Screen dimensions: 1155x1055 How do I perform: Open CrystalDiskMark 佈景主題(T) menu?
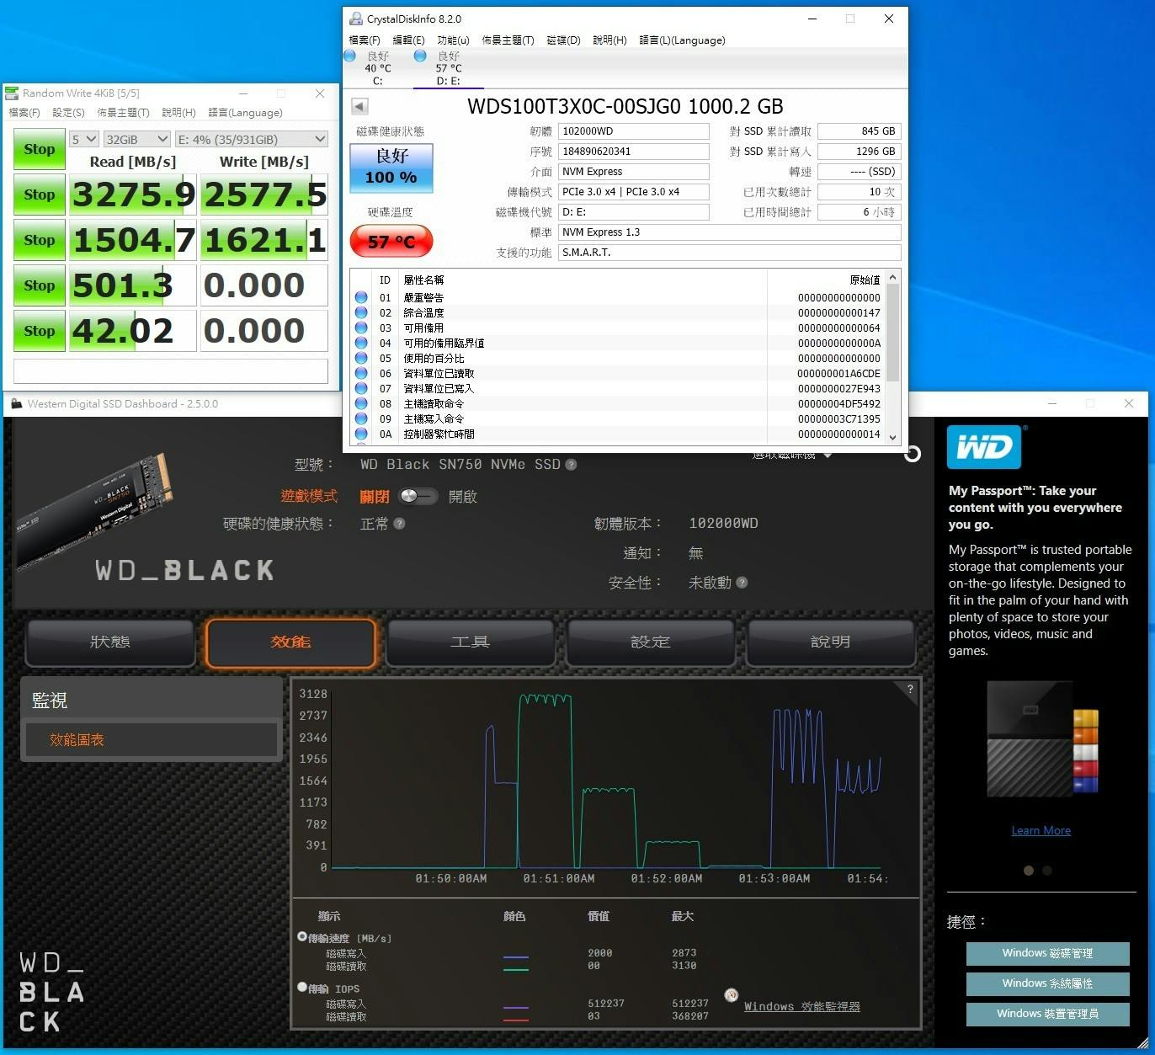pos(123,113)
